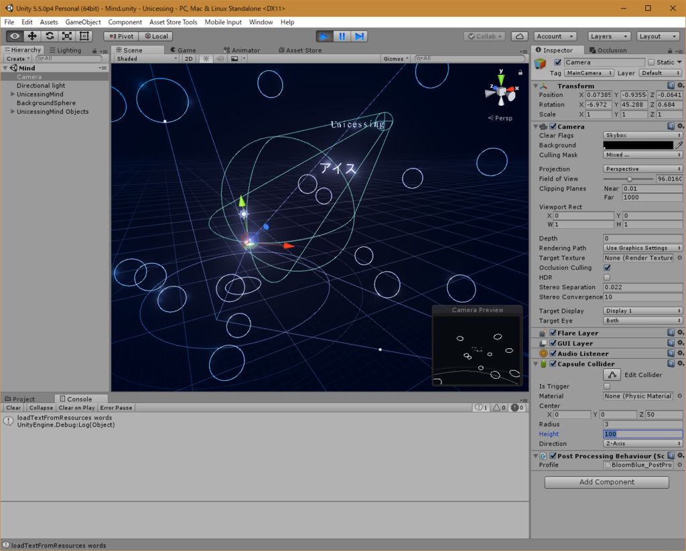The width and height of the screenshot is (686, 551).
Task: Click the Stereo Separation field
Action: pos(642,287)
